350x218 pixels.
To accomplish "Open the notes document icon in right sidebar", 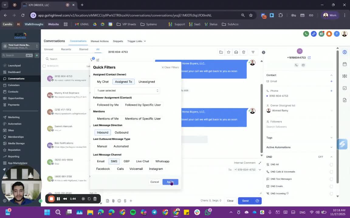I will coord(345,100).
